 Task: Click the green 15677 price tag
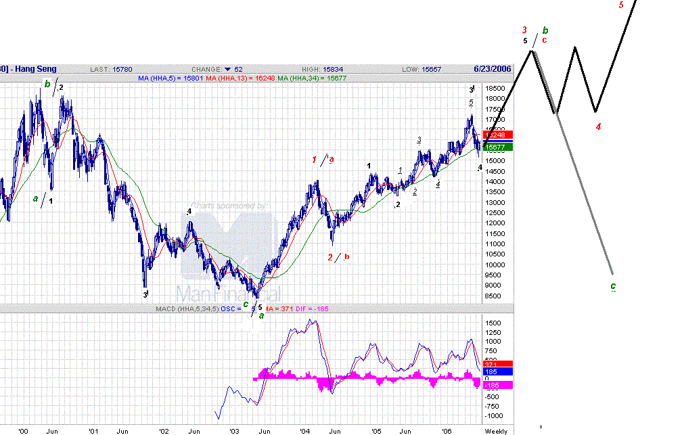499,147
